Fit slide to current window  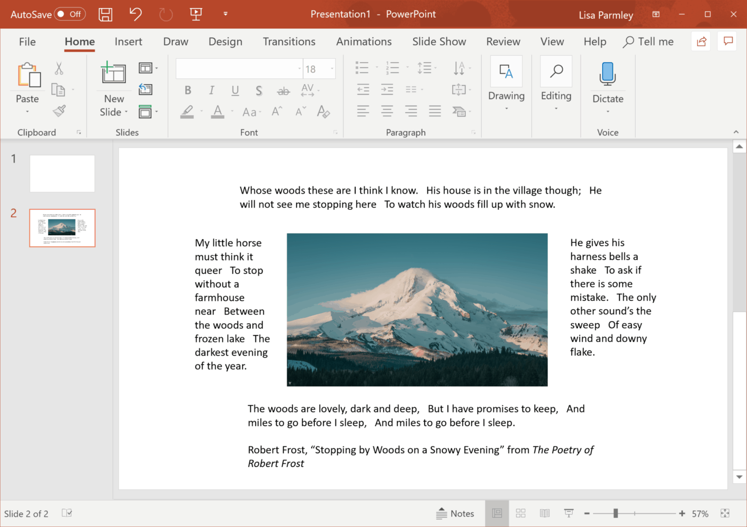click(x=725, y=513)
